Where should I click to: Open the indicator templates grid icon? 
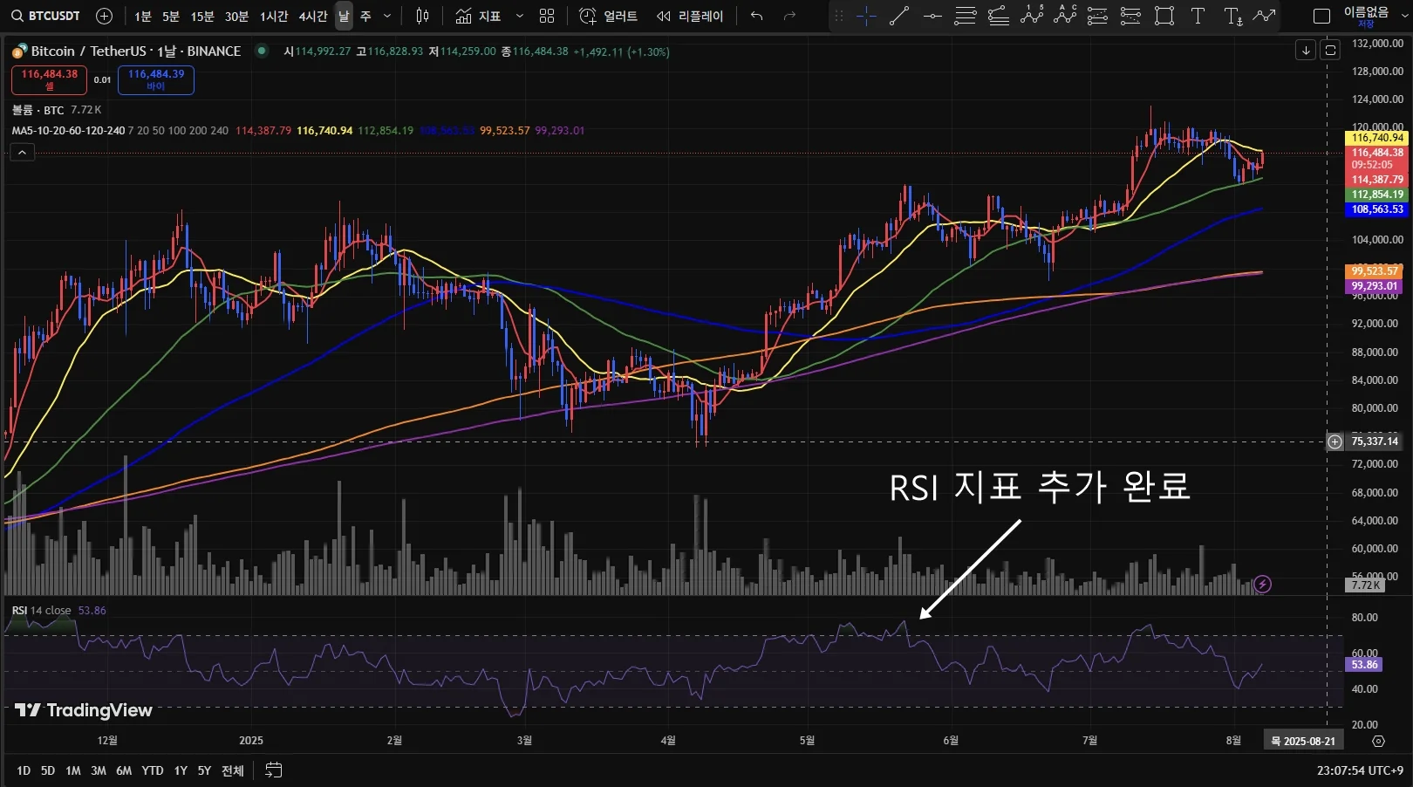point(547,16)
